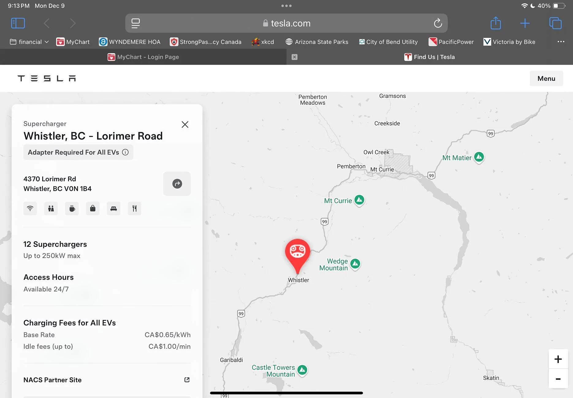Open the xkcd bookmark
Screen dimensions: 573x398
coord(263,42)
